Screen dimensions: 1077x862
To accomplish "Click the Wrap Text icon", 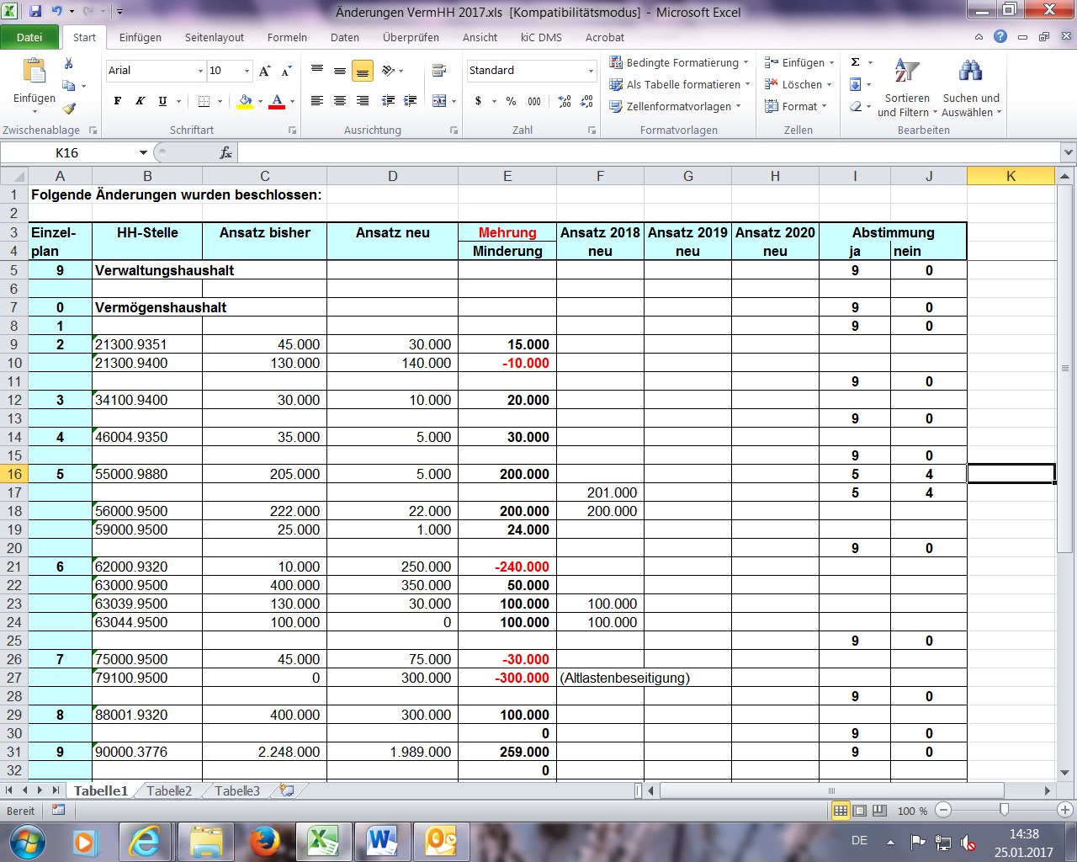I will click(x=439, y=71).
